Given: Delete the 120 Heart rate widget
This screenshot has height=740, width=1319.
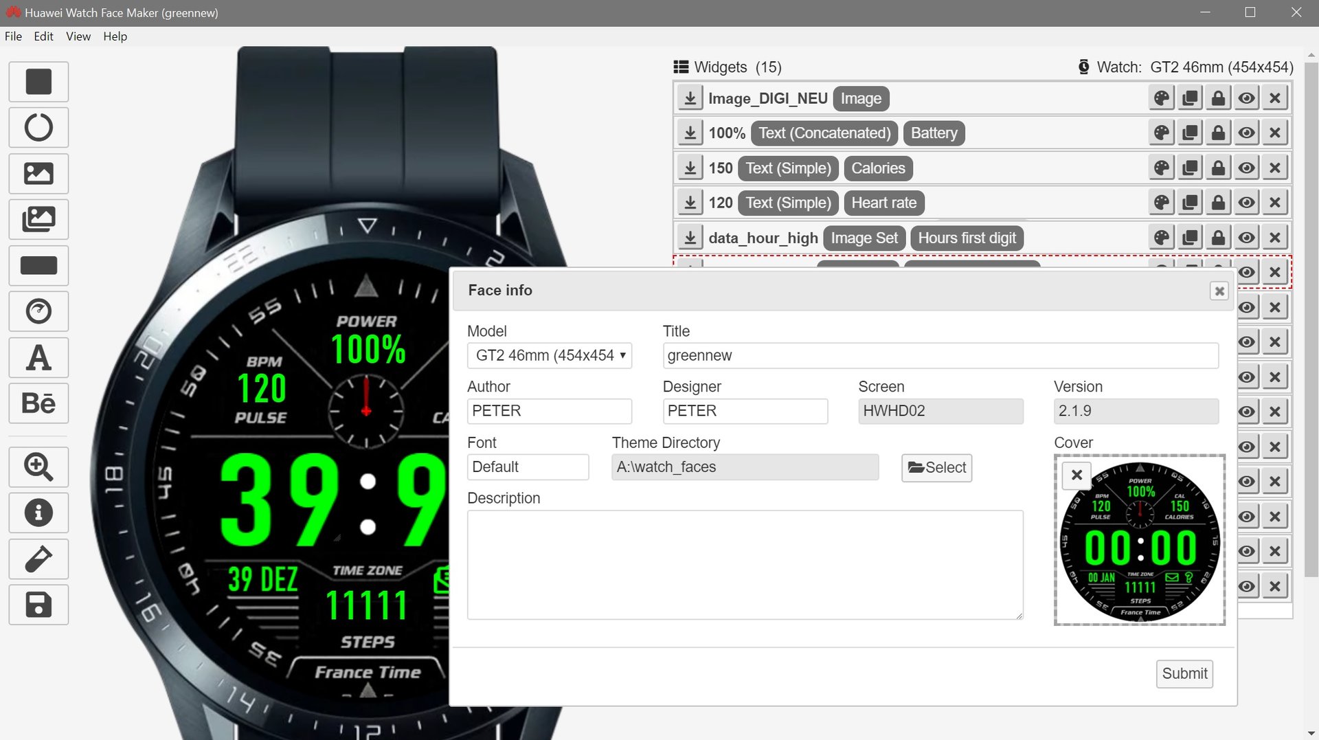Looking at the screenshot, I should click(x=1275, y=203).
